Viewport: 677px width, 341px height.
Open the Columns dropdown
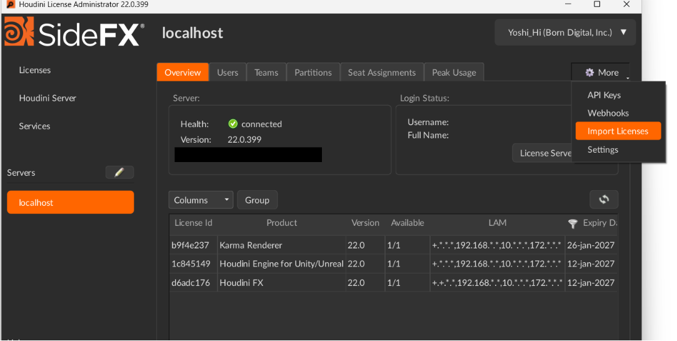point(201,200)
